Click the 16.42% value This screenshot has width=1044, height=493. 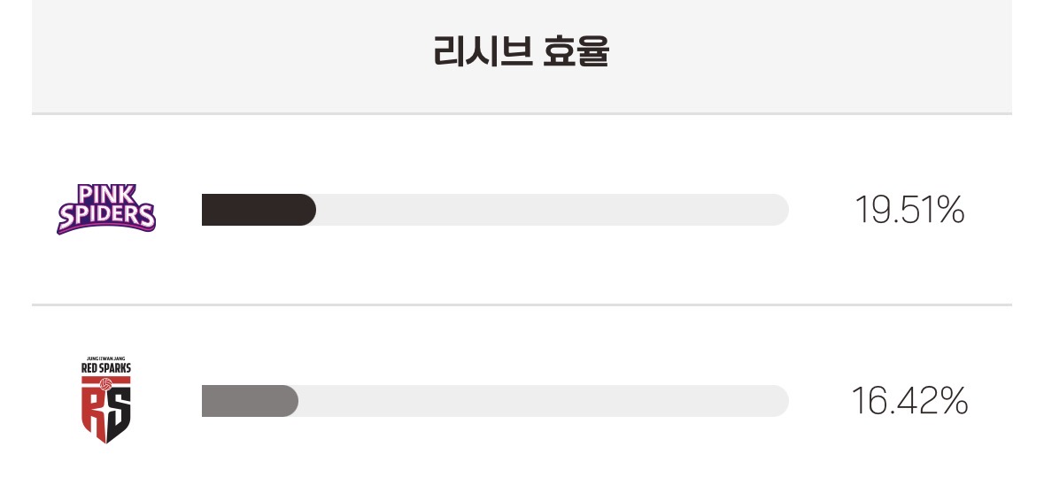909,402
